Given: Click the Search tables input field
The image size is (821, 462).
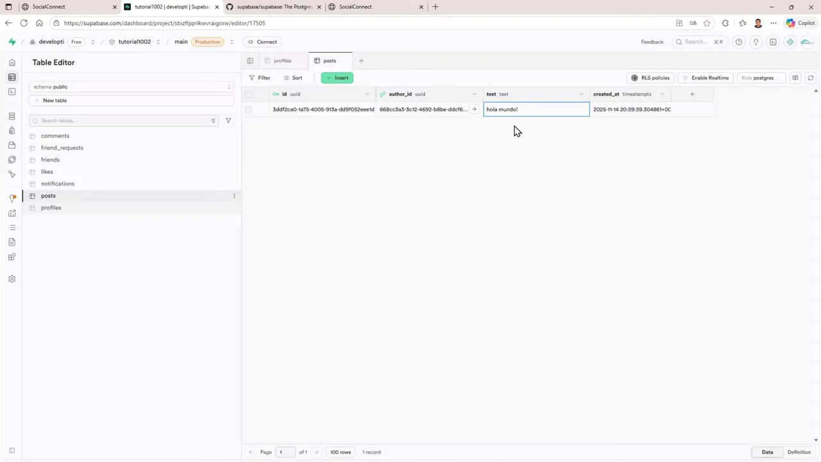Looking at the screenshot, I should (122, 121).
